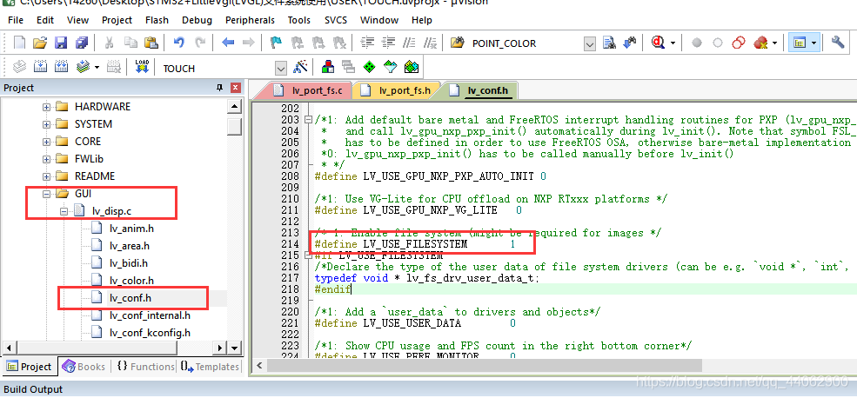Select lv_color.h in the project tree

(131, 281)
